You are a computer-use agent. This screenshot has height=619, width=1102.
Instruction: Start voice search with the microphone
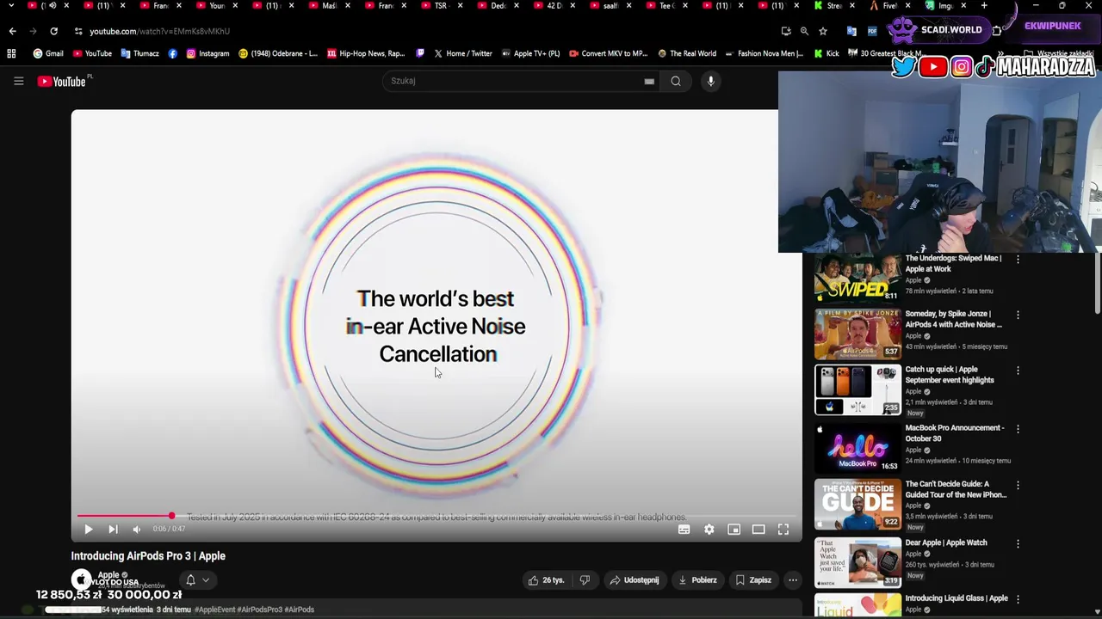tap(710, 81)
